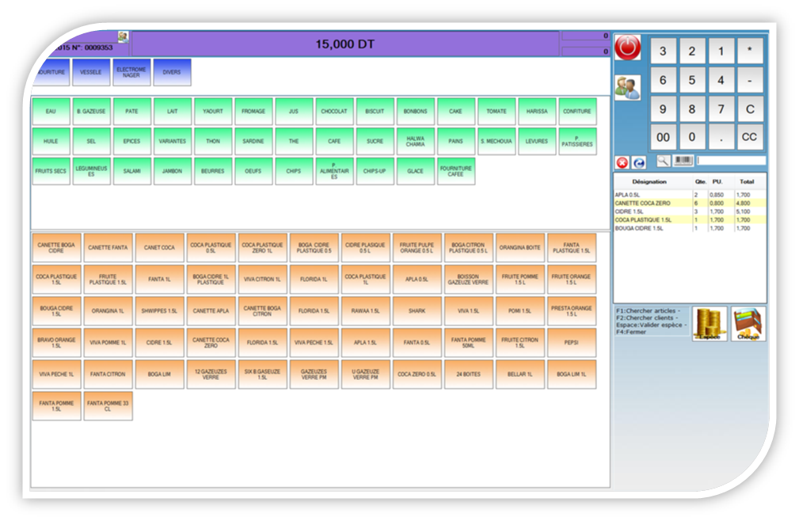Click the blue refresh arrow icon
This screenshot has height=521, width=799.
click(x=639, y=162)
